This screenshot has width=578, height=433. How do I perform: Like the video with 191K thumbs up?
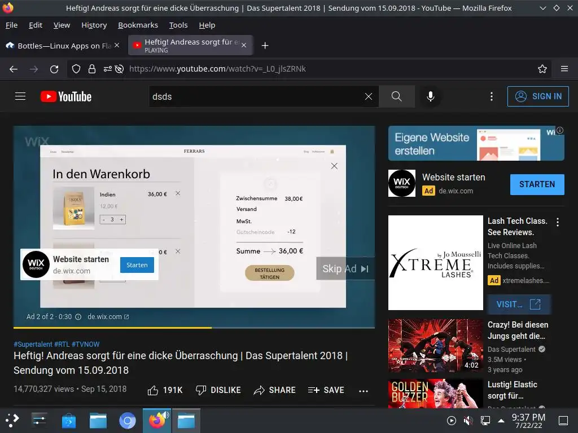[165, 390]
